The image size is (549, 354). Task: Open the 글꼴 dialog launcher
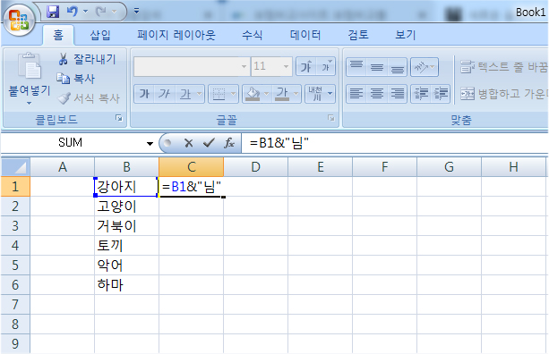331,118
